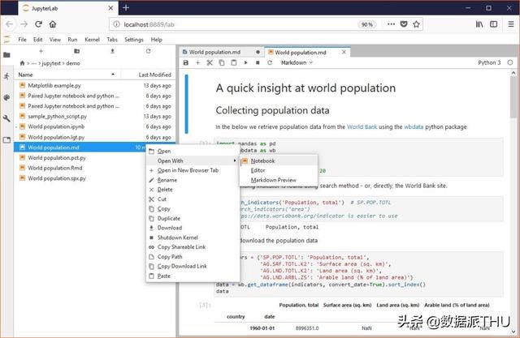Click the browser Forward arrow

tap(24, 24)
